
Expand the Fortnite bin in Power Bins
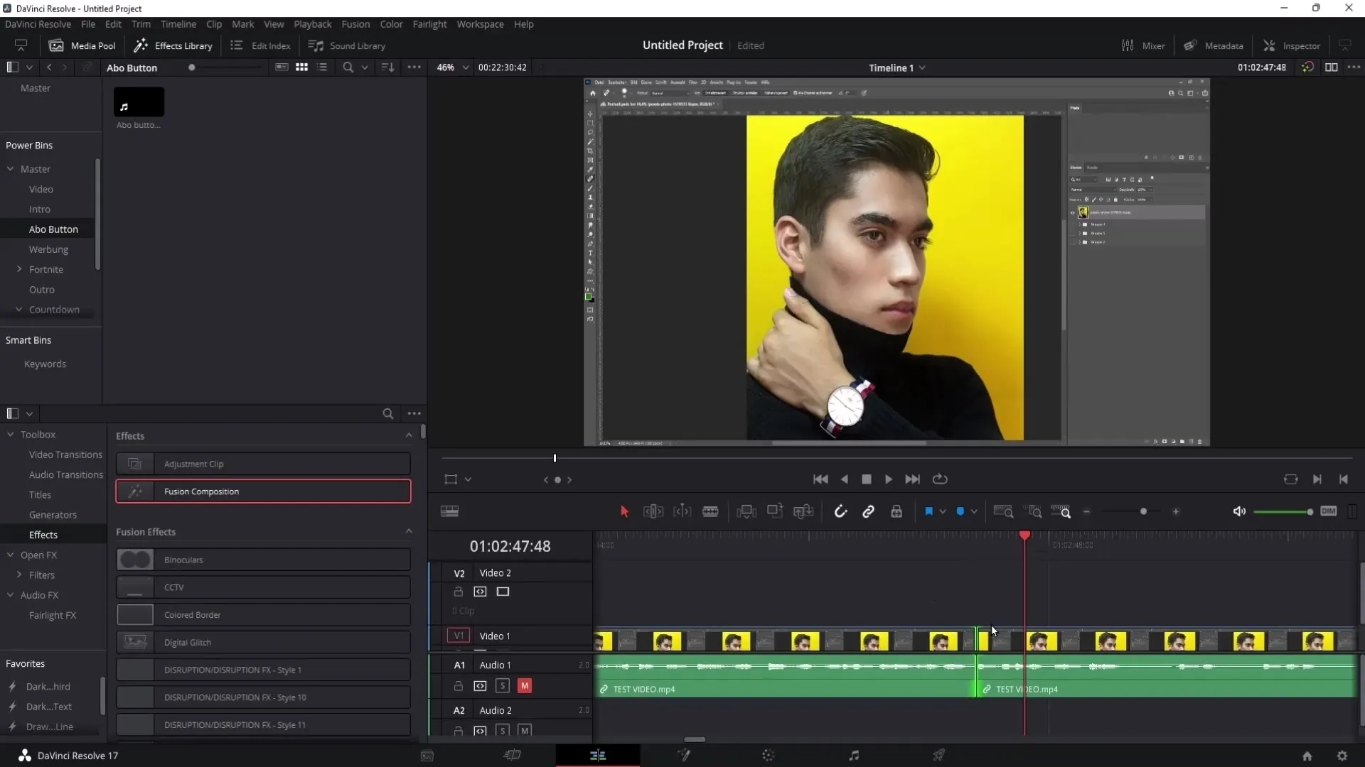(x=18, y=268)
